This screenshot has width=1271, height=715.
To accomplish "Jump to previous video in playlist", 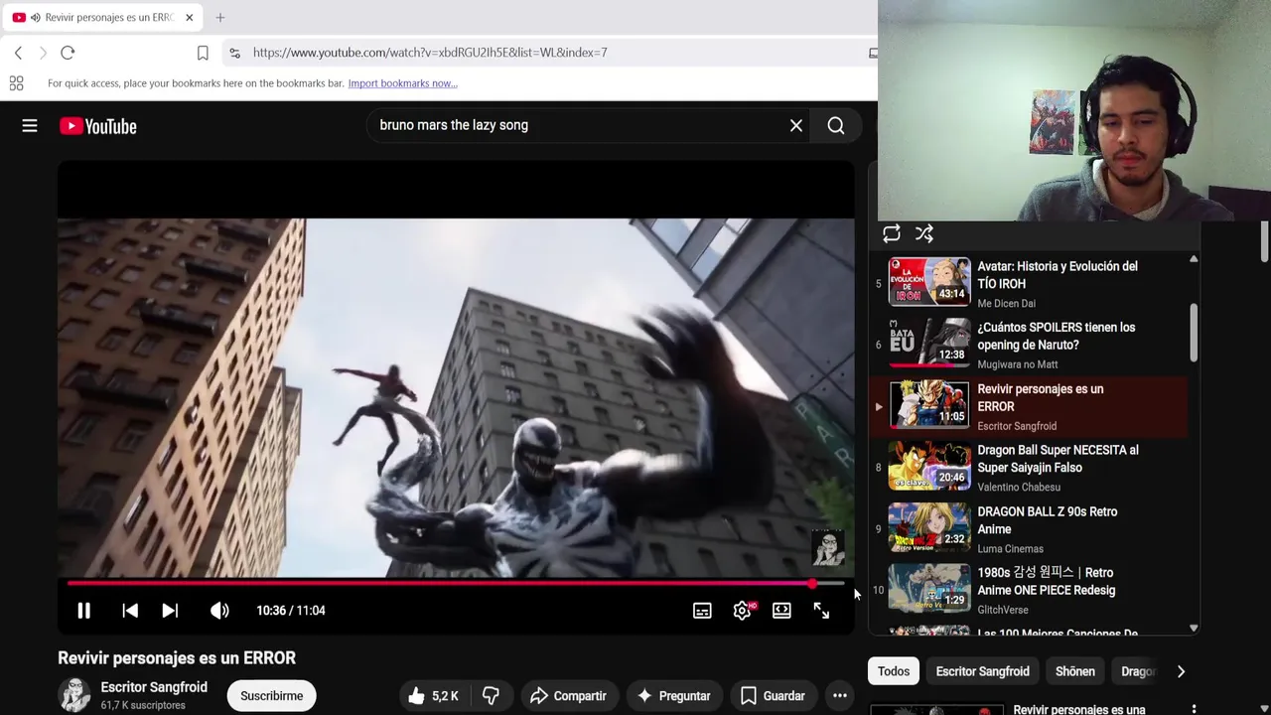I will pos(130,611).
